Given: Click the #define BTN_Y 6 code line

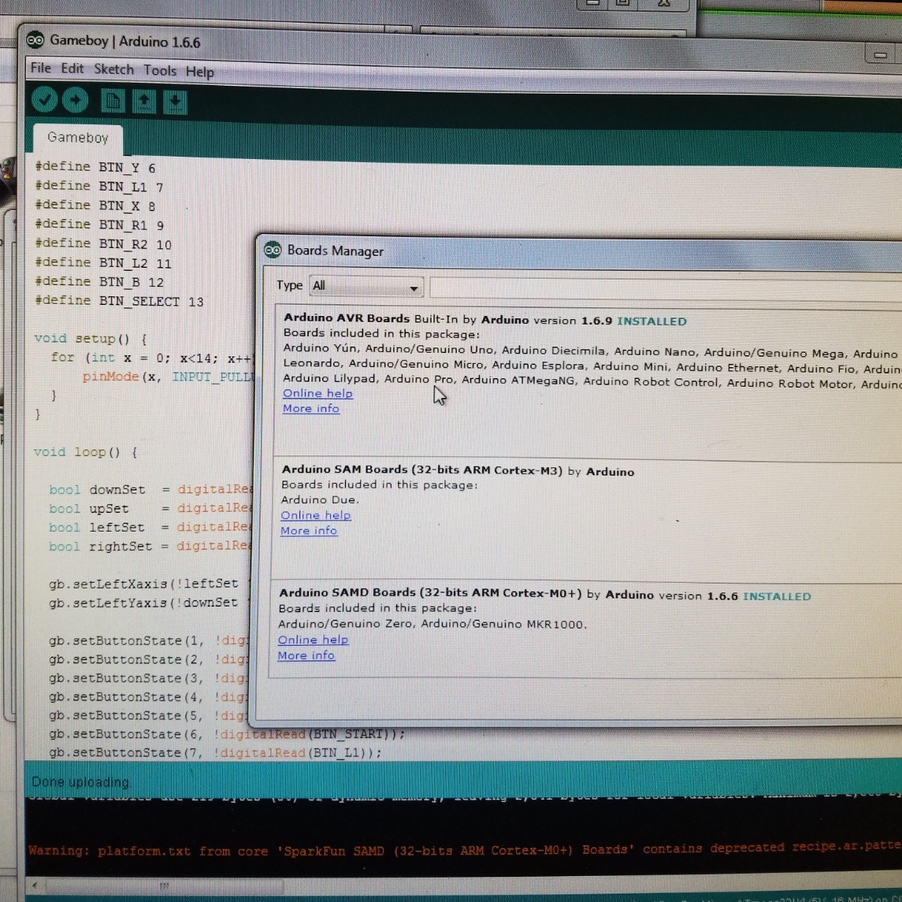Looking at the screenshot, I should coord(95,167).
